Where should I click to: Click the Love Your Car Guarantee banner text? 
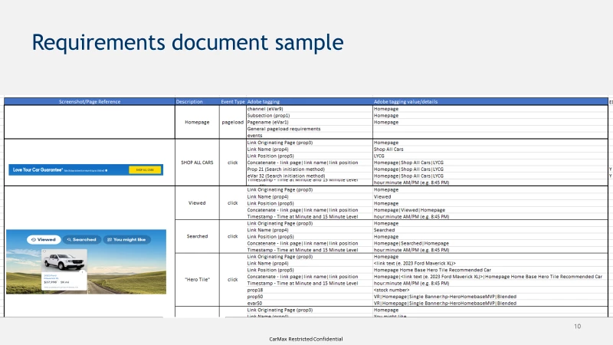(38, 169)
